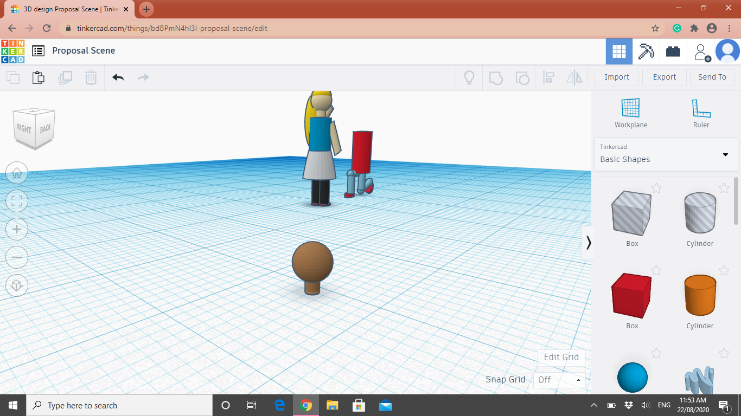Image resolution: width=741 pixels, height=416 pixels.
Task: Click the Zoom out minus button
Action: 17,257
